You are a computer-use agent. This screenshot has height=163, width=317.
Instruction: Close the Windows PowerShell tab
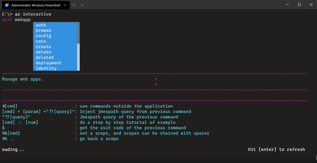(x=65, y=5)
